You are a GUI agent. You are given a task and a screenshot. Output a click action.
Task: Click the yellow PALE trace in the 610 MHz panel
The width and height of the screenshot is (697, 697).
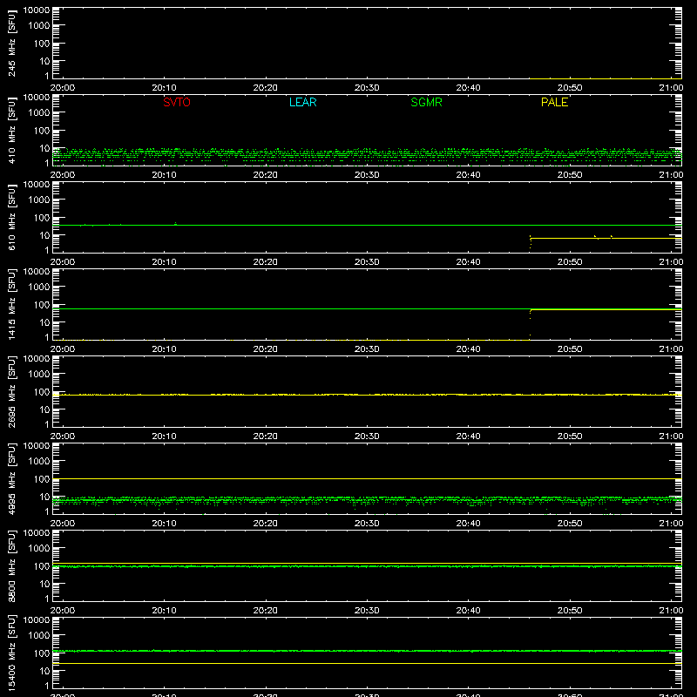tap(606, 239)
